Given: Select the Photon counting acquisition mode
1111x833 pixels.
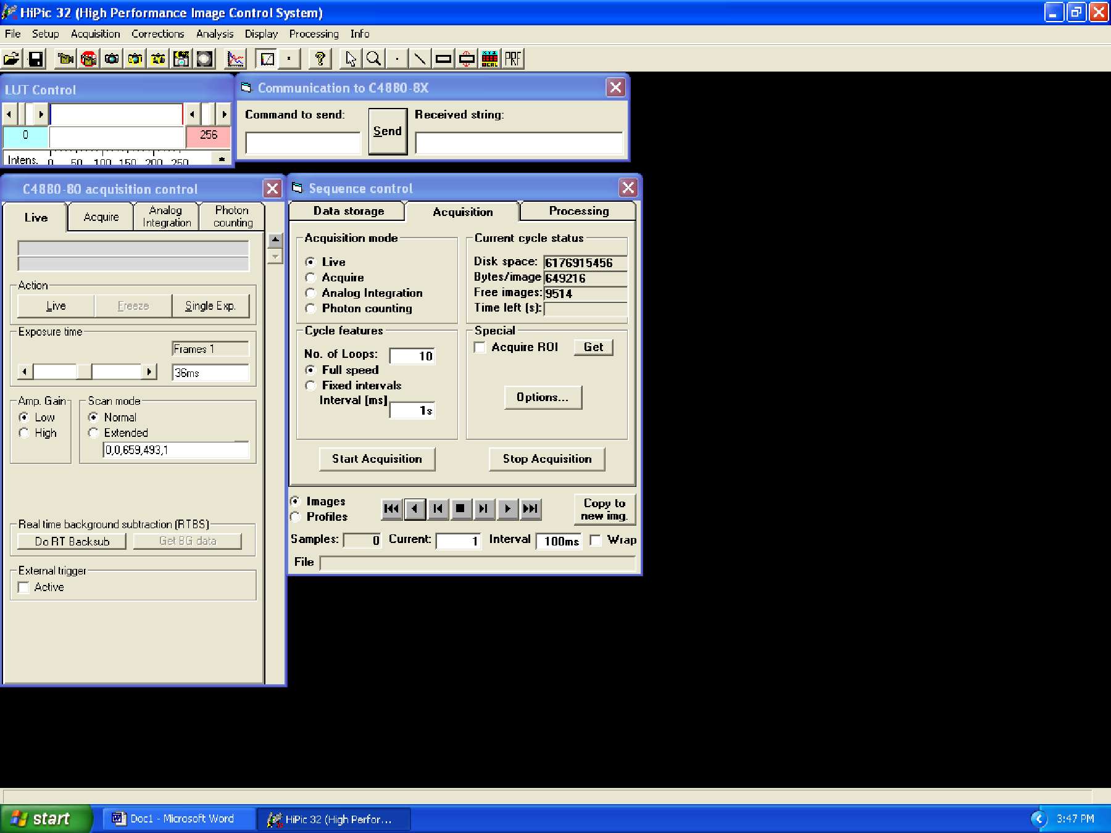Looking at the screenshot, I should [x=311, y=309].
